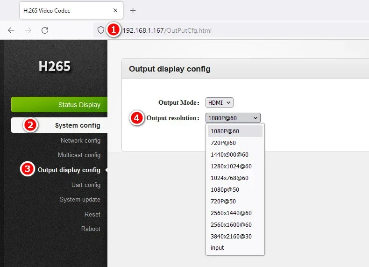The height and width of the screenshot is (267, 369).
Task: Open a new browser tab
Action: [x=133, y=10]
